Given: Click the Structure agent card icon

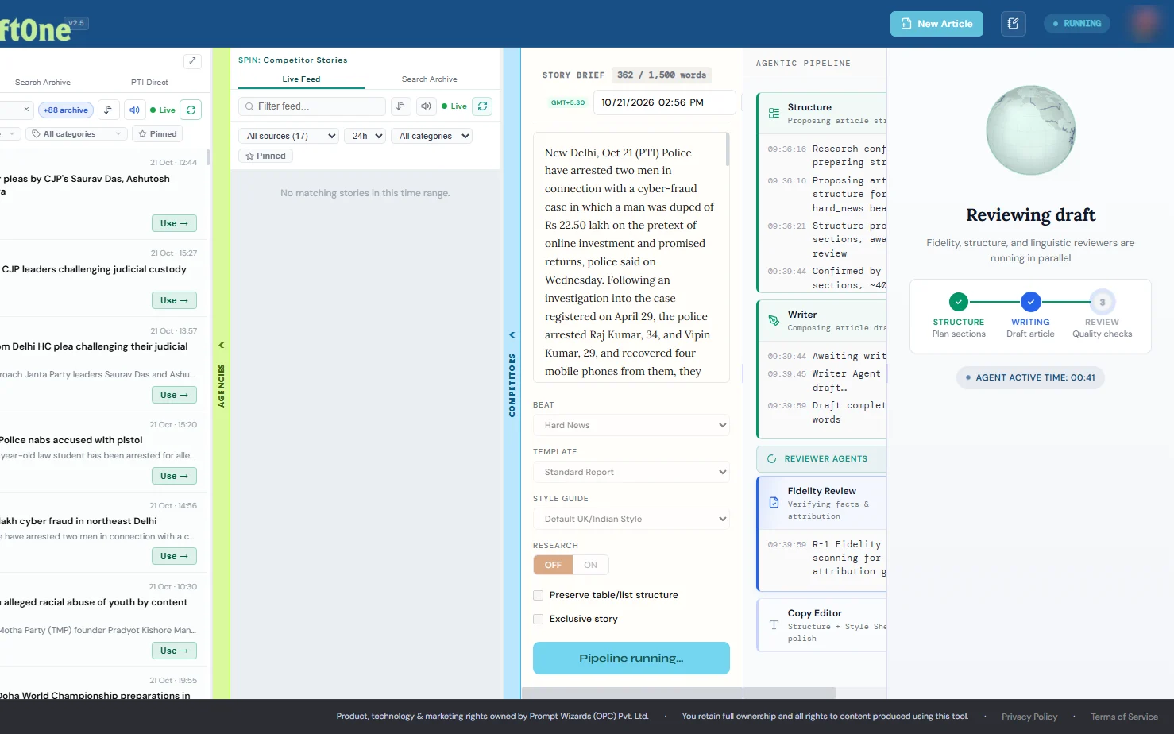Looking at the screenshot, I should (x=774, y=114).
